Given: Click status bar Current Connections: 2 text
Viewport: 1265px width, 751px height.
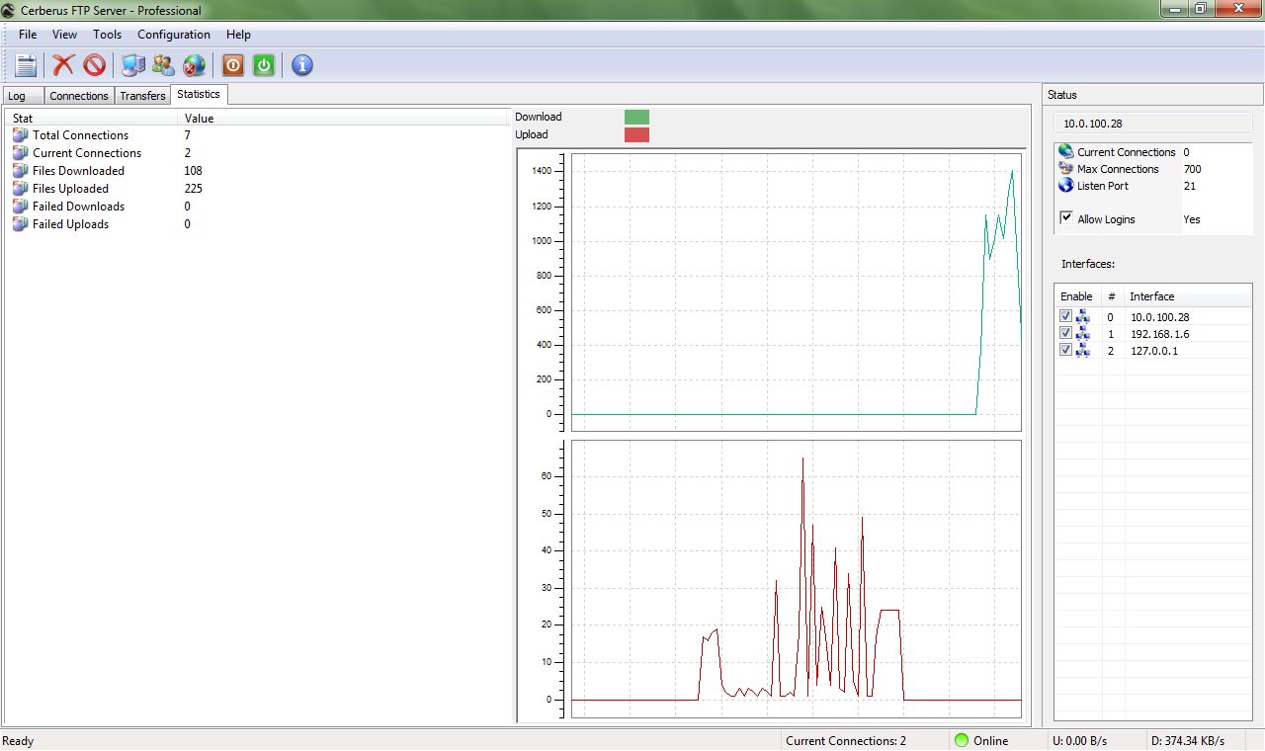Looking at the screenshot, I should [846, 741].
